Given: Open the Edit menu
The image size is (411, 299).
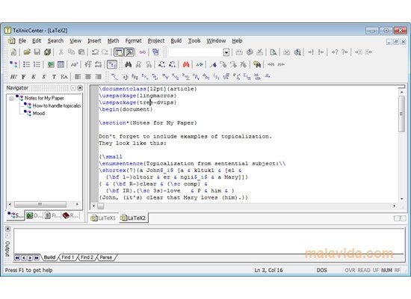Looking at the screenshot, I should [x=37, y=41].
